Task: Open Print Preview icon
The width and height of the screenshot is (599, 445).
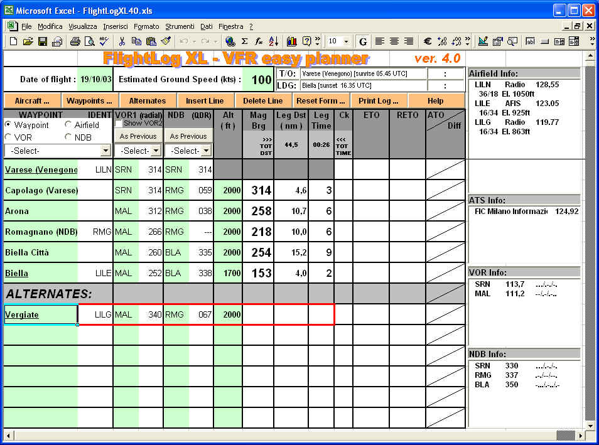Action: coord(89,41)
